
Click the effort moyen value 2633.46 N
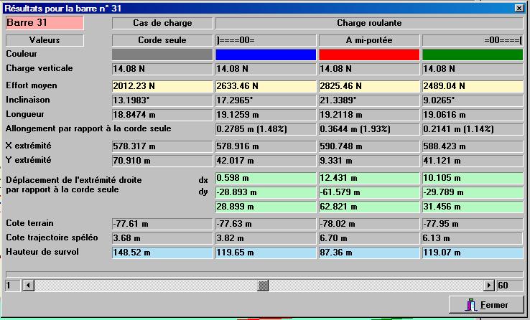266,86
